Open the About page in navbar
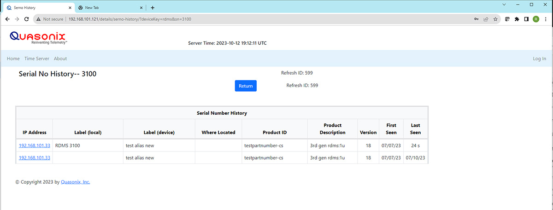 [60, 58]
